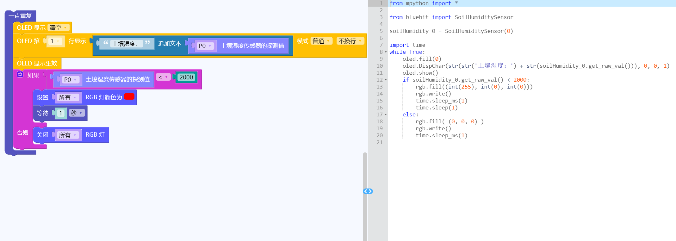Click the gear icon on the 如果 block
This screenshot has width=676, height=241.
(20, 74)
